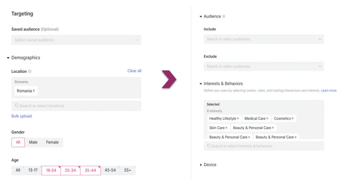Screen dimensions: 340x191
Task: Click the purple arrow between panels
Action: [x=169, y=80]
